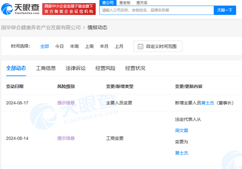
Task: Switch to the 查老板 search tab
Action: 125,3
